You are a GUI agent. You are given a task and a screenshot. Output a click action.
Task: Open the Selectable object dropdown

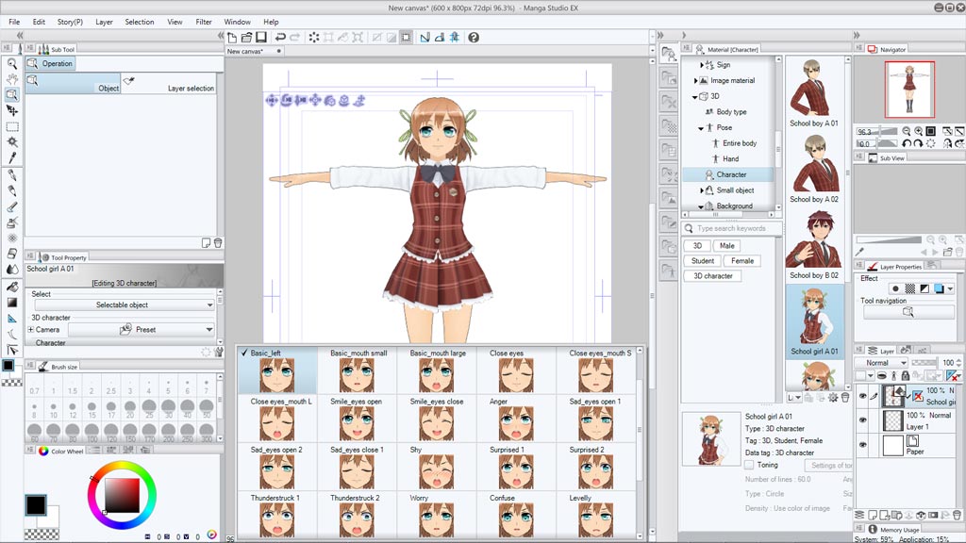pos(123,305)
